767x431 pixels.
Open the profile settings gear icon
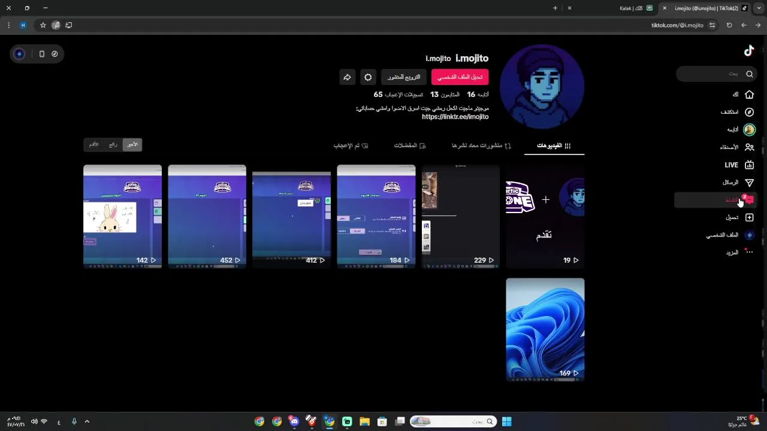pos(368,77)
